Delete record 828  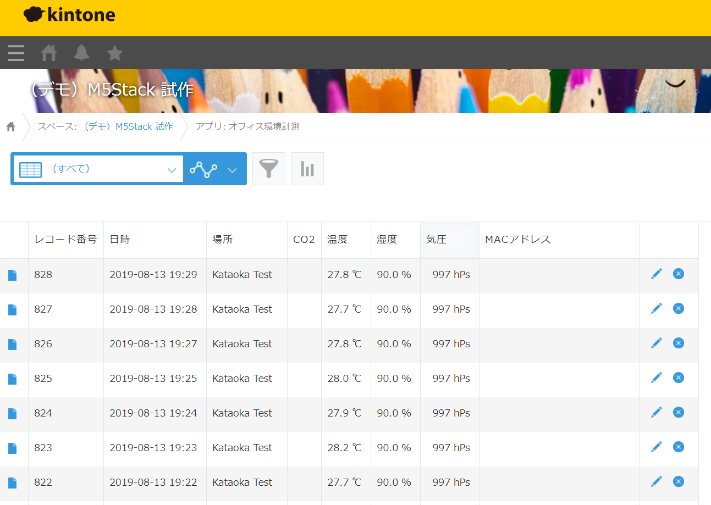click(679, 274)
